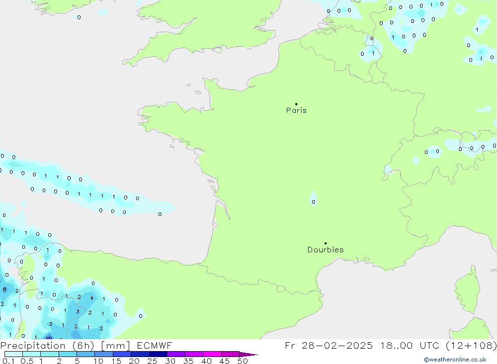This screenshot has height=364, width=497.
Task: Click the '30' label on the legend scale
Action: pos(170,361)
